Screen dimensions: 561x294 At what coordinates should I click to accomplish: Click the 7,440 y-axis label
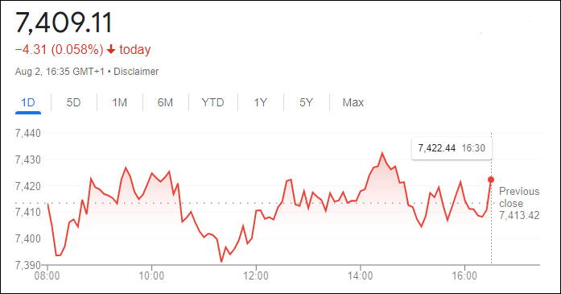tap(28, 133)
